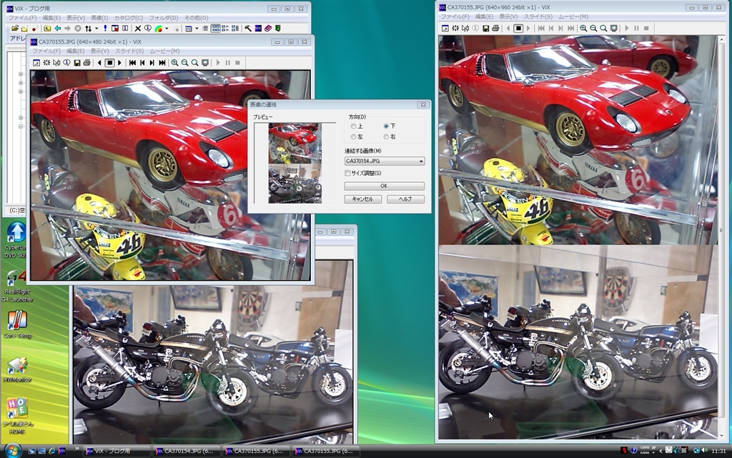732x458 pixels.
Task: Open the CA370154.JPG image dropdown
Action: click(x=384, y=161)
